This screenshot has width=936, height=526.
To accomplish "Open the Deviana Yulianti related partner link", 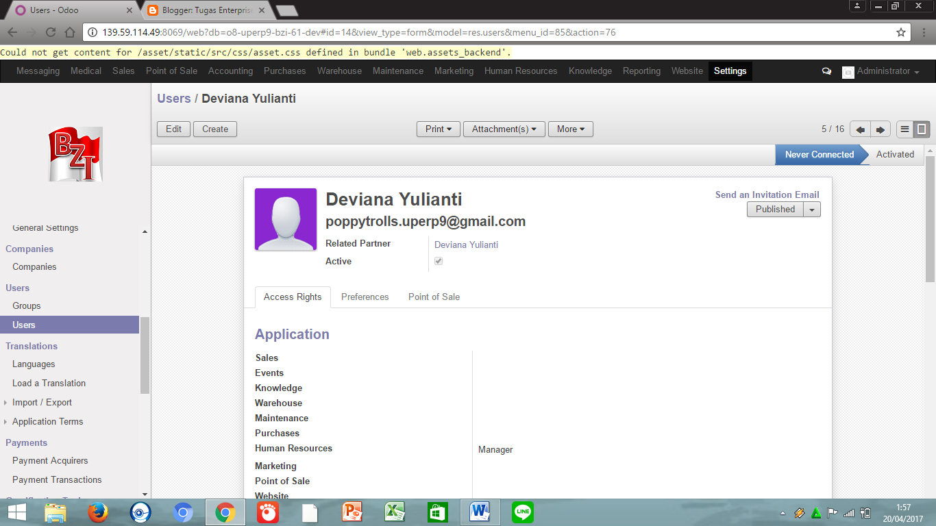I will click(466, 245).
